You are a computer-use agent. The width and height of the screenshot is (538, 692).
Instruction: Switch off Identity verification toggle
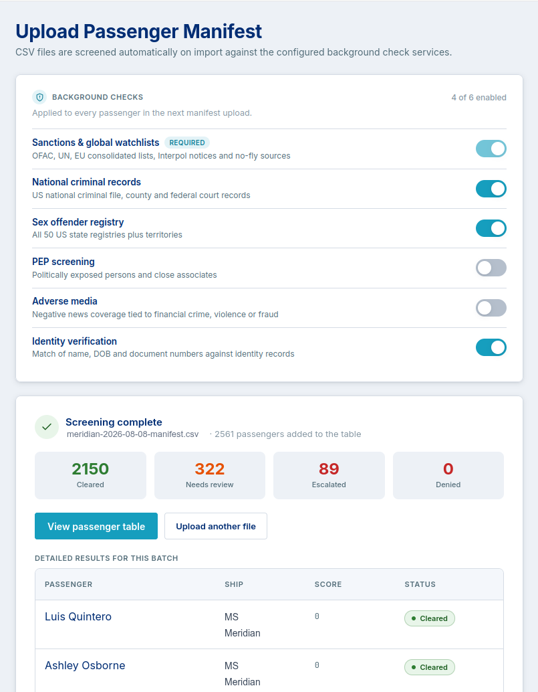point(491,347)
